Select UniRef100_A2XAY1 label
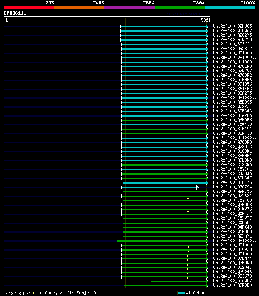The height and width of the screenshot is (296, 259). [232, 236]
